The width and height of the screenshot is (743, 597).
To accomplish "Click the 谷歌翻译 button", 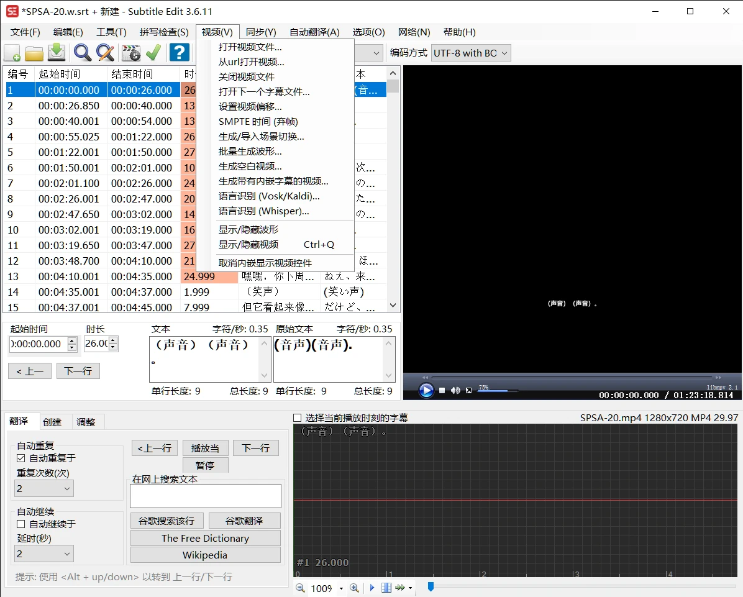I will click(244, 521).
